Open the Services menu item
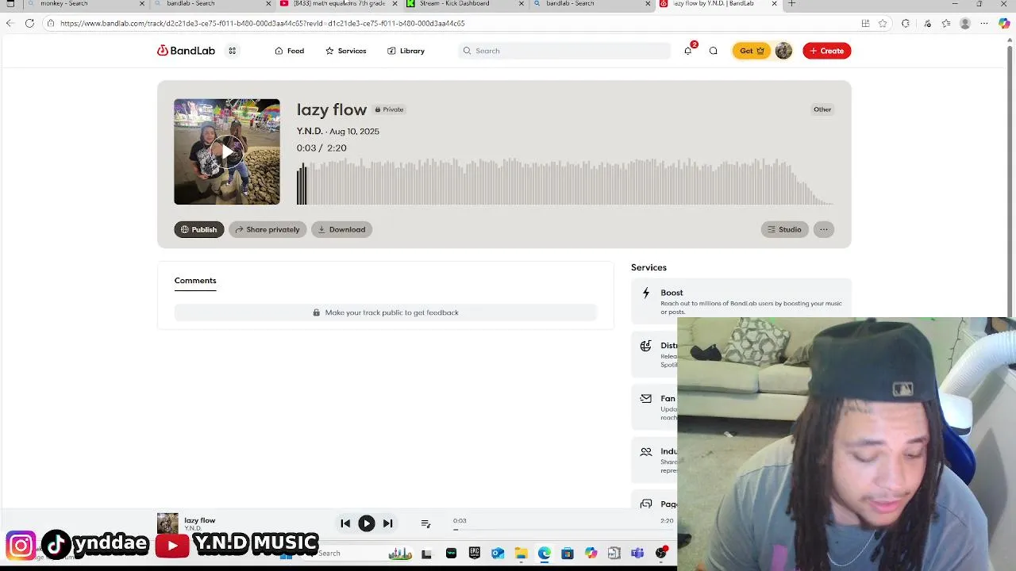 345,51
